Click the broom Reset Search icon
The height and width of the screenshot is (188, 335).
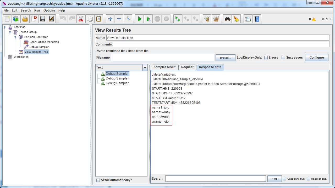click(x=237, y=19)
